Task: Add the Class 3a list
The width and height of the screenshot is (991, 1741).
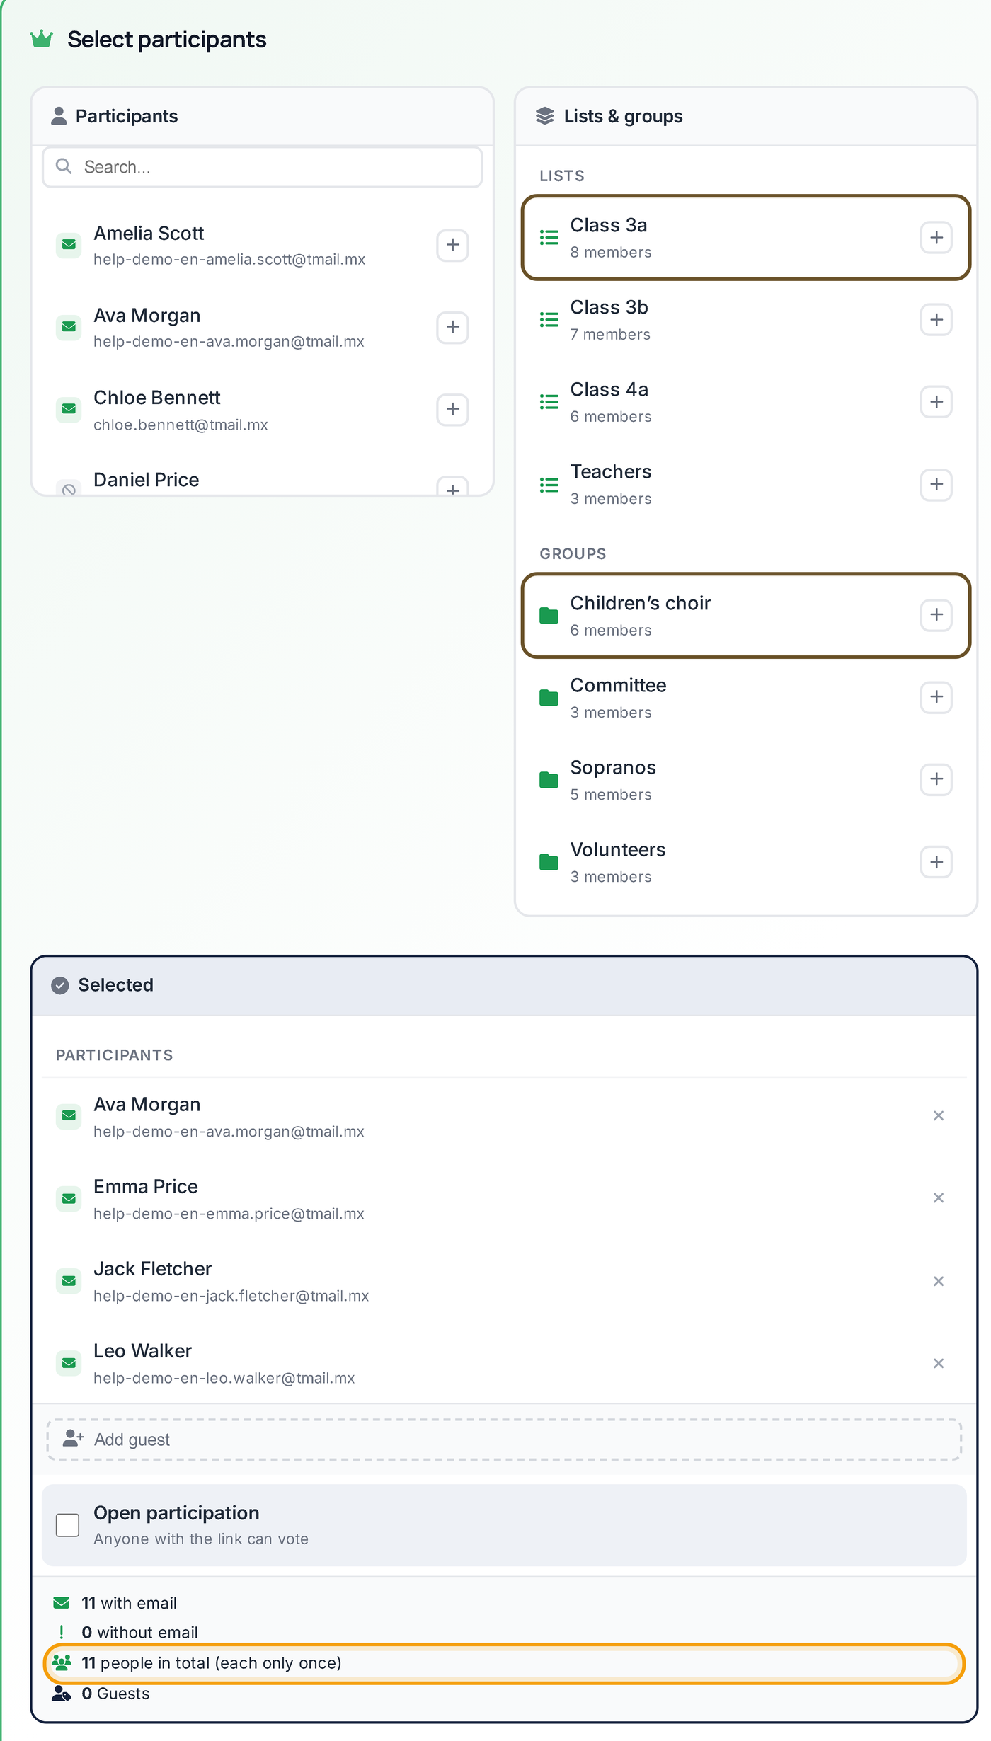Action: [x=936, y=237]
